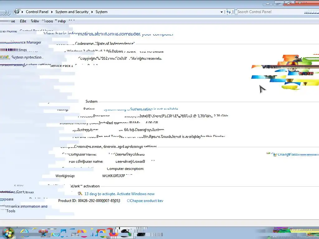
Task: Select the 'Service Pack 1' text
Action: coord(61,66)
